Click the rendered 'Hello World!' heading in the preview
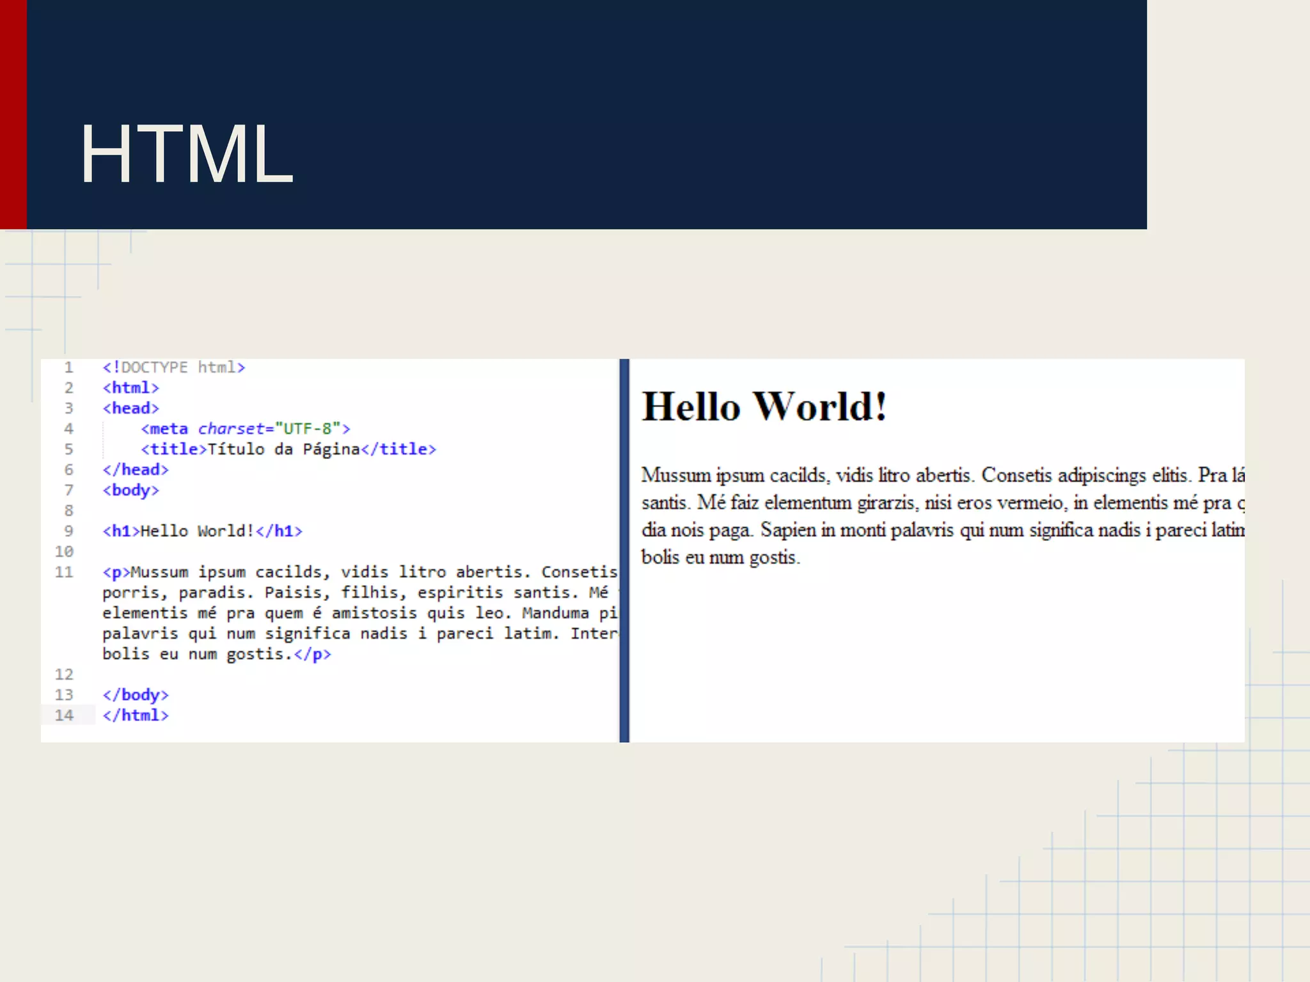The width and height of the screenshot is (1310, 982). coord(764,406)
